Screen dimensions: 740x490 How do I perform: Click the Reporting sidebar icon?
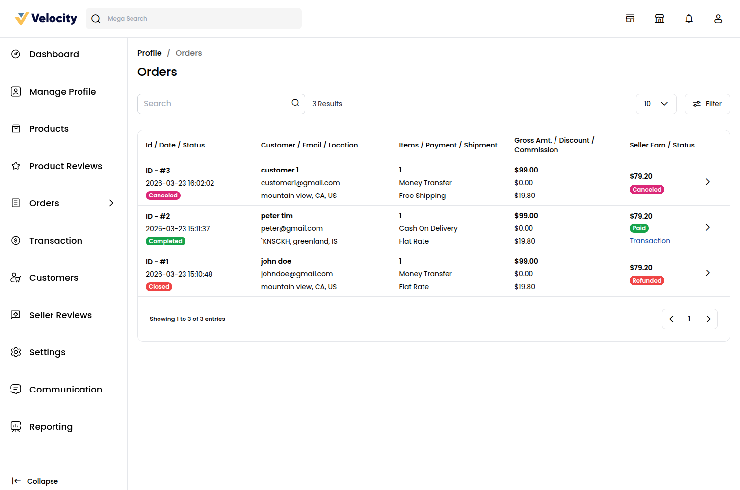(x=15, y=426)
